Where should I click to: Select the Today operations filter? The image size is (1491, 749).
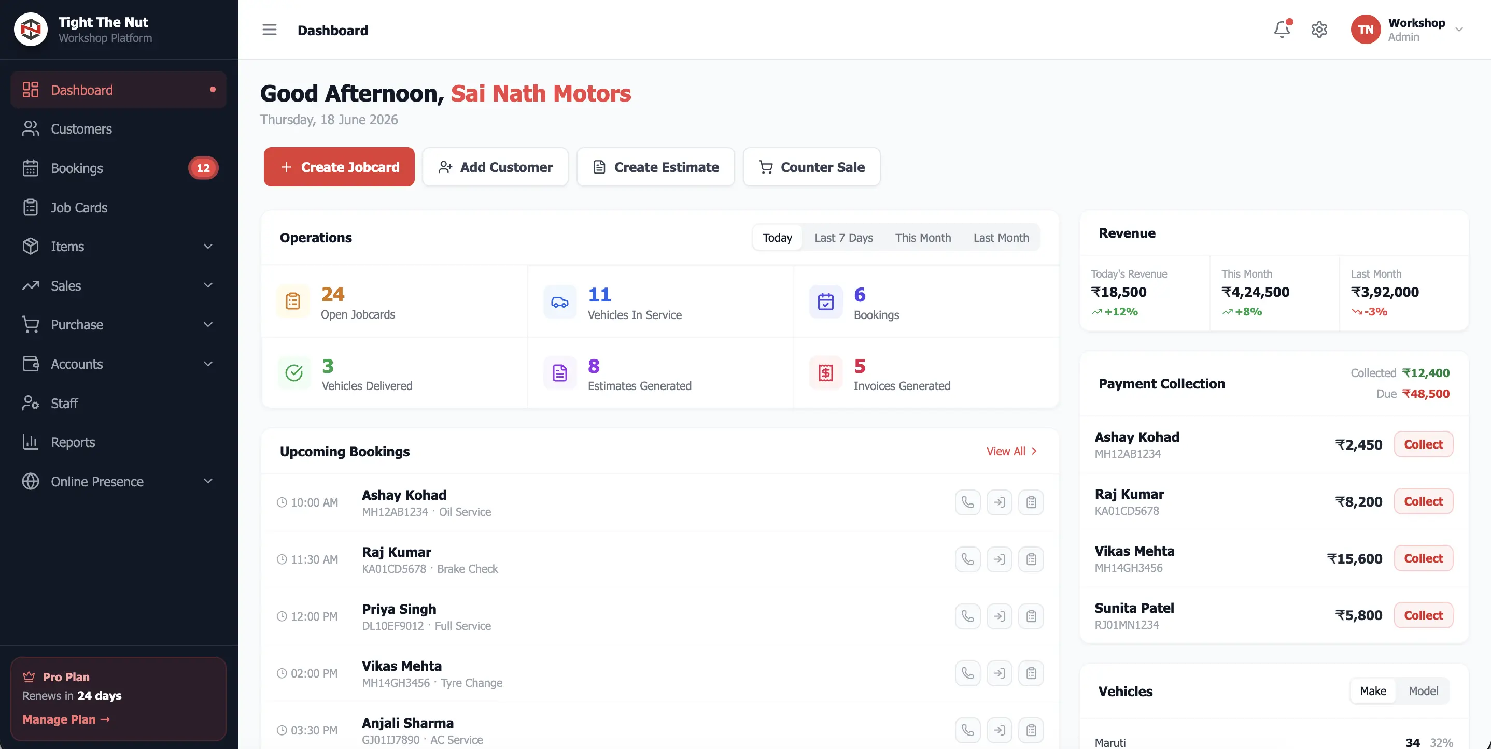tap(777, 238)
